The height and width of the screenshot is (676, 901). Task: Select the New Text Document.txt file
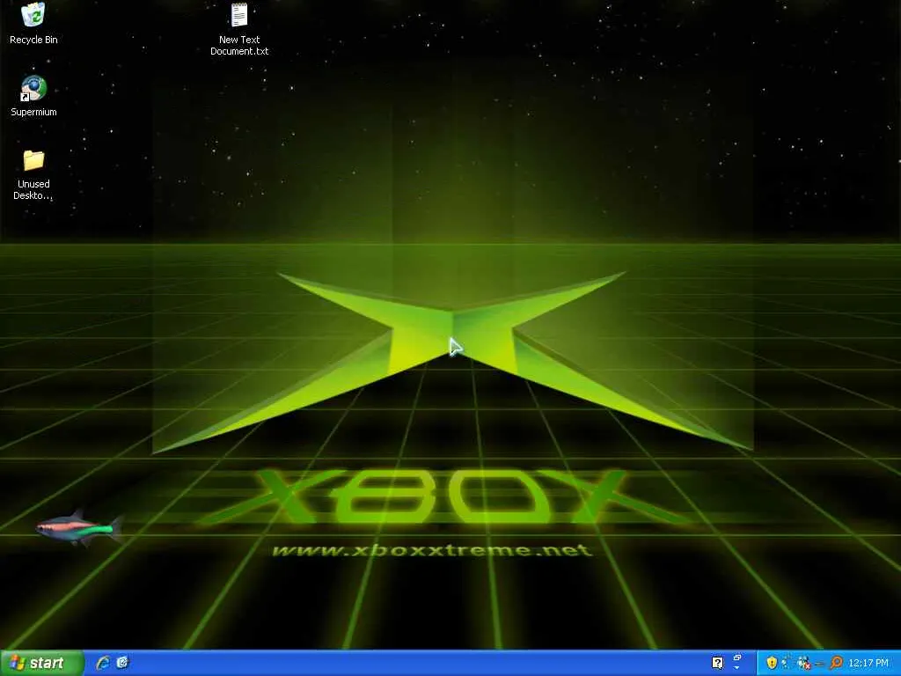click(239, 29)
